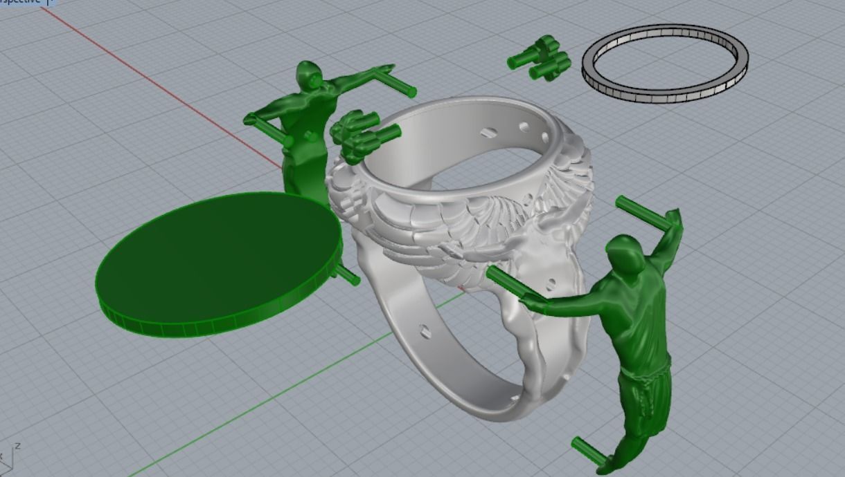Select the flat green oval disc
Image resolution: width=845 pixels, height=477 pixels.
(x=219, y=264)
